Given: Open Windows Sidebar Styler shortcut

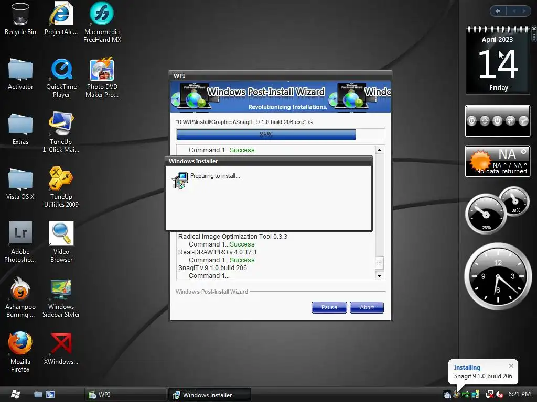Looking at the screenshot, I should tap(61, 297).
